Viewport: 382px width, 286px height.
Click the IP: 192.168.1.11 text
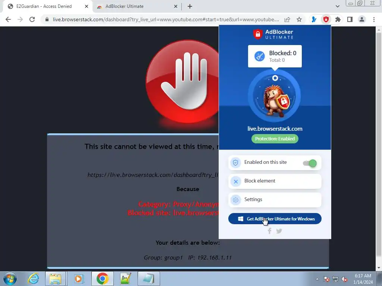click(x=210, y=258)
